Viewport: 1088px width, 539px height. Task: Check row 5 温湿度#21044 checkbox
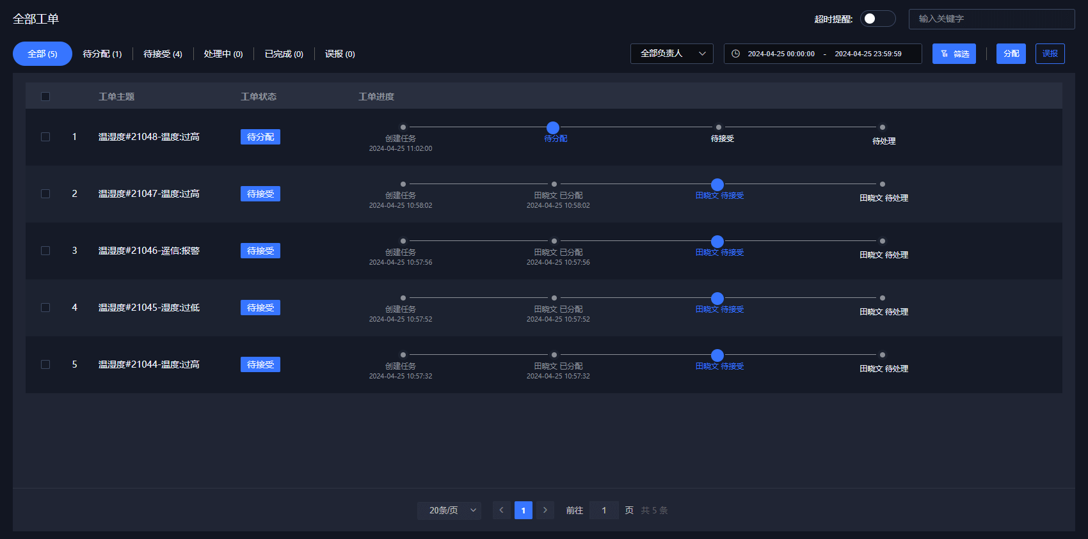(45, 364)
